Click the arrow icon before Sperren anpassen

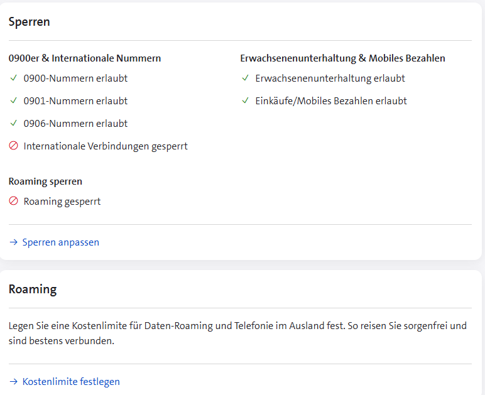(13, 242)
